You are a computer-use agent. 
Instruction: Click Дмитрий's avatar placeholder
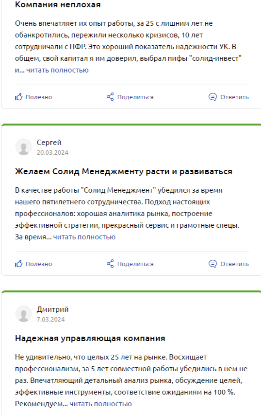tap(23, 314)
